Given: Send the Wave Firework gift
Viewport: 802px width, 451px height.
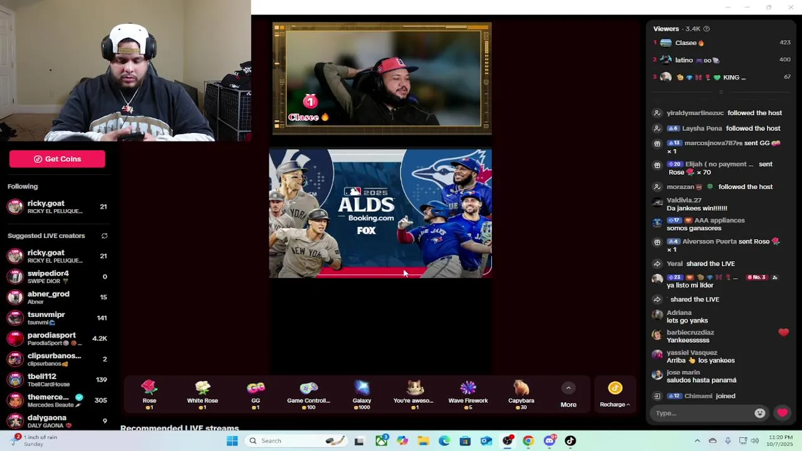Looking at the screenshot, I should 468,395.
